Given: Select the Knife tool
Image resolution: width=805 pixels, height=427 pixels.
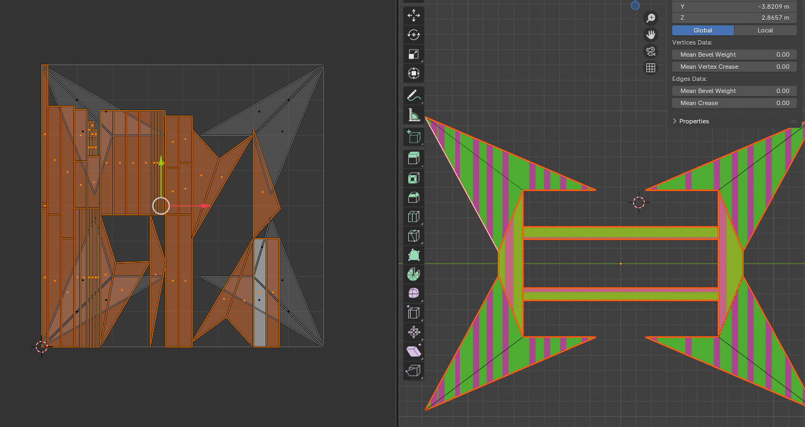Looking at the screenshot, I should tap(414, 236).
